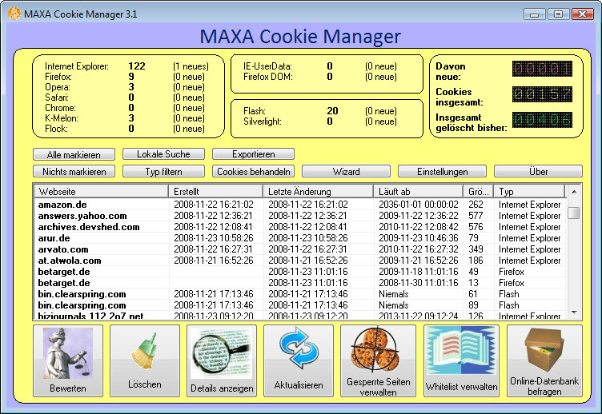Click the Davon neue counter display
Image resolution: width=602 pixels, height=414 pixels.
[x=542, y=69]
